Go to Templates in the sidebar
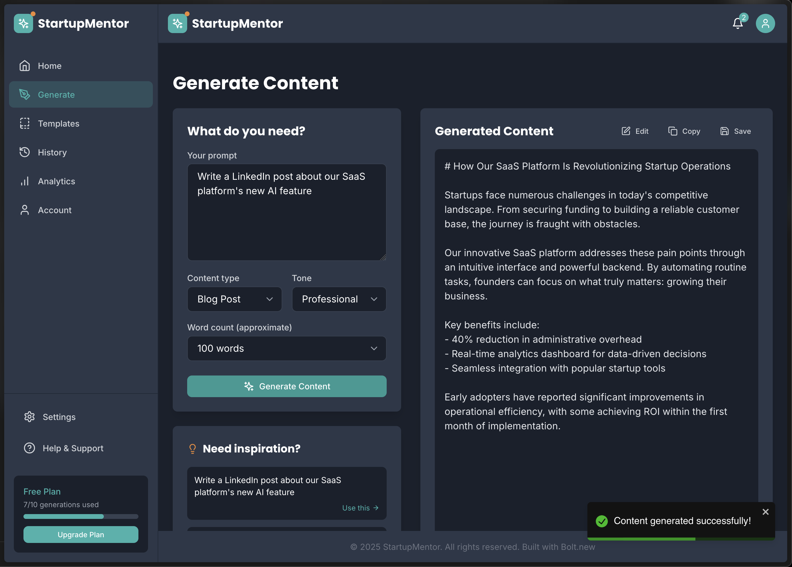The width and height of the screenshot is (792, 567). coord(58,124)
